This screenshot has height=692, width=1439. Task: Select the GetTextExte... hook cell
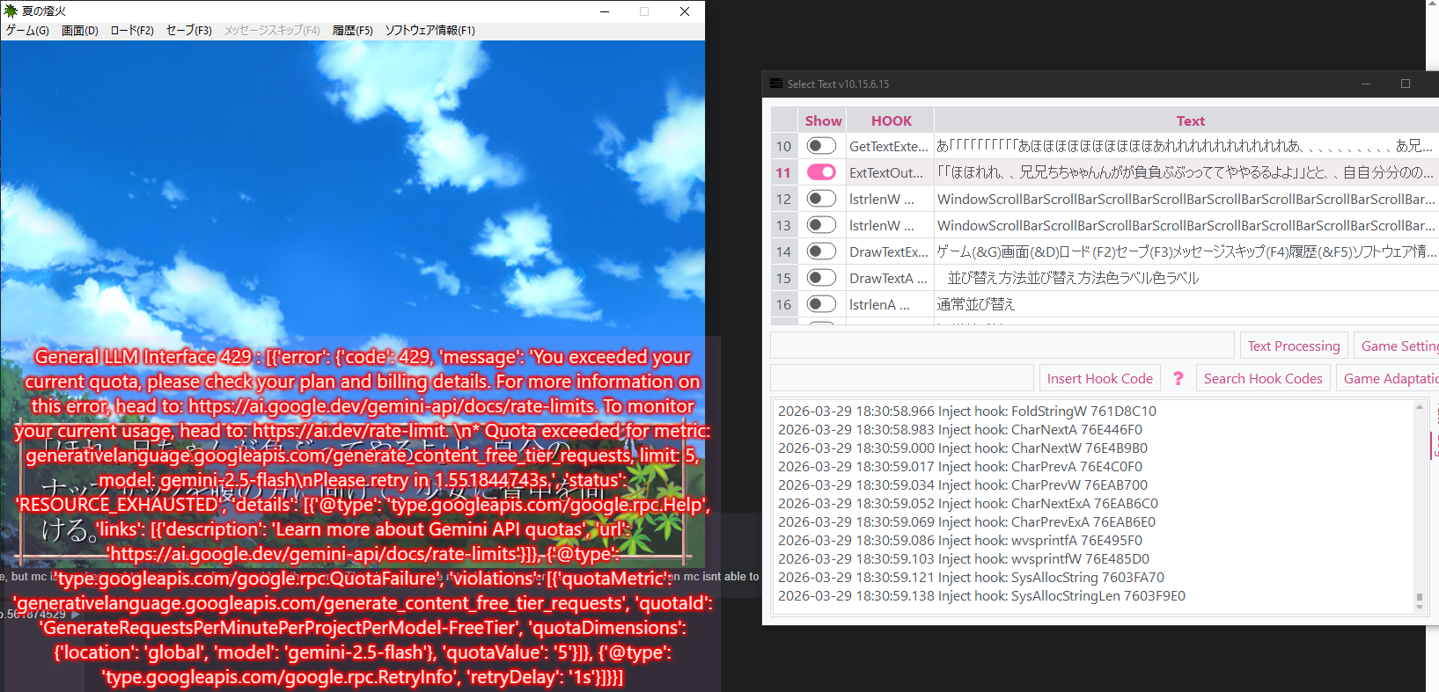click(x=889, y=146)
